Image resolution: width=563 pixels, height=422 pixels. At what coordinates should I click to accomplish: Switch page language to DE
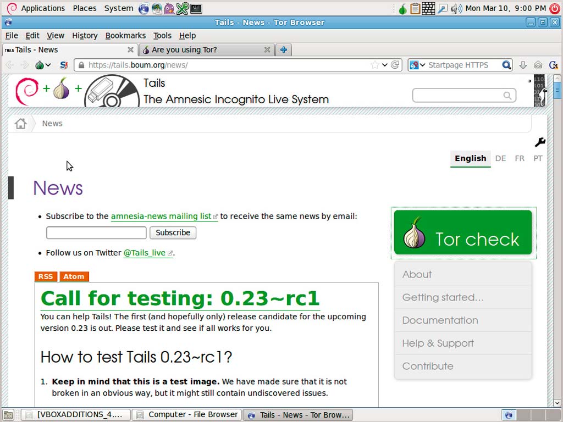click(500, 159)
